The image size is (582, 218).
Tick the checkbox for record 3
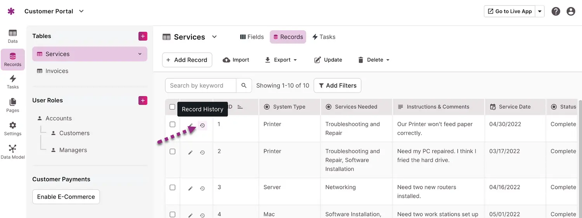(x=173, y=187)
